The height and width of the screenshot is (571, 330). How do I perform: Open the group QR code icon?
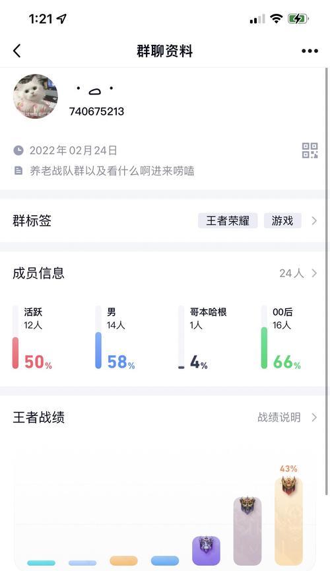(x=310, y=151)
